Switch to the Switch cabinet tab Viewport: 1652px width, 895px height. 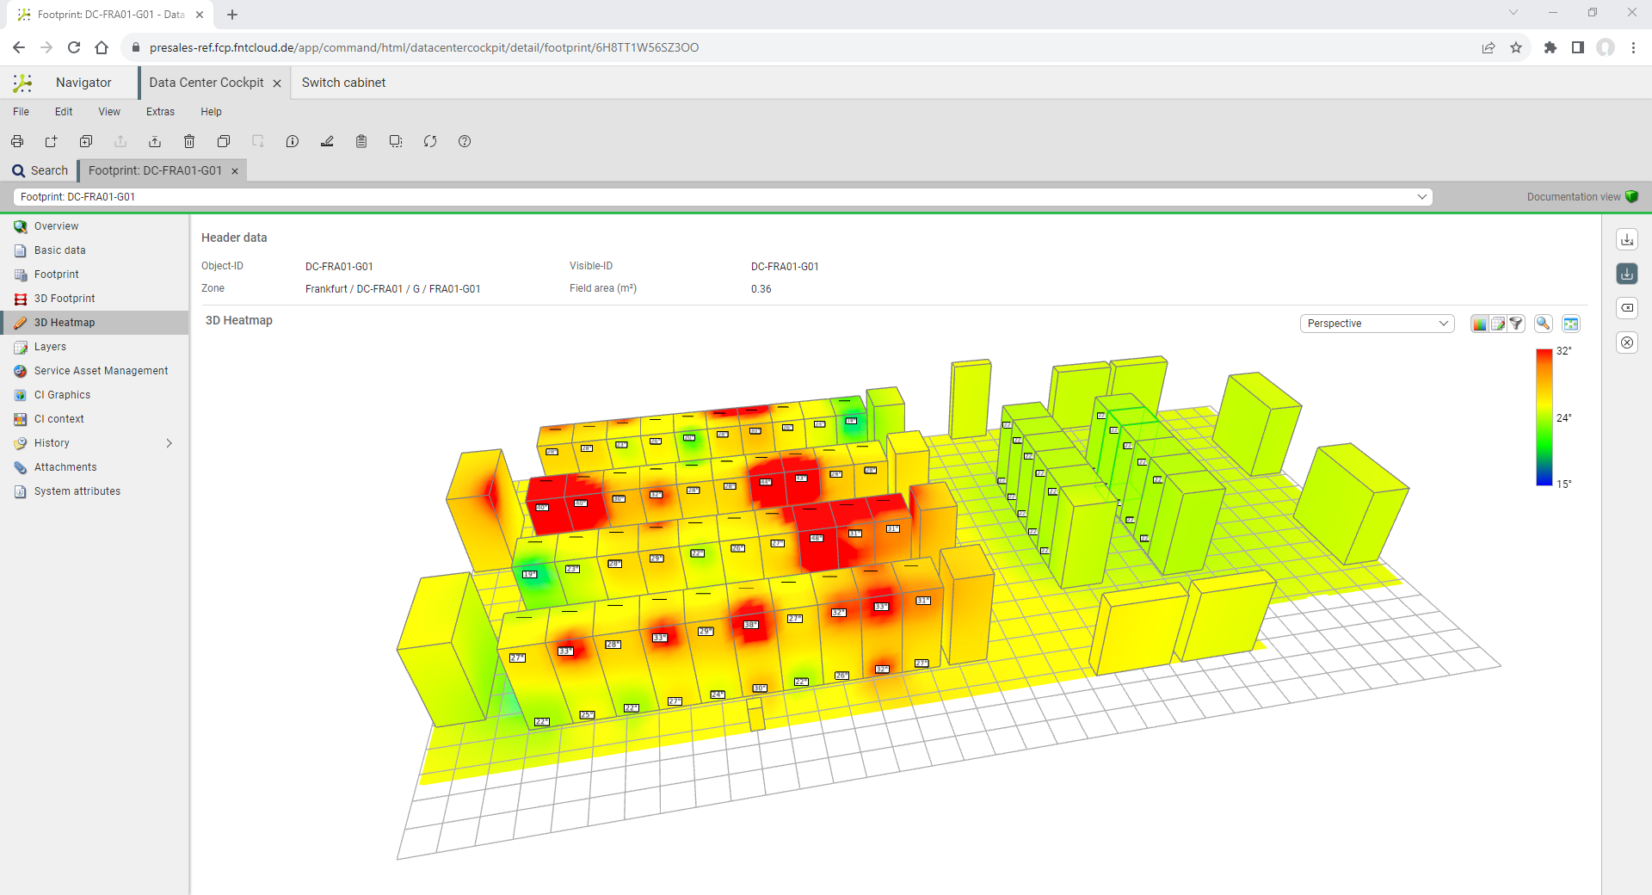tap(343, 83)
